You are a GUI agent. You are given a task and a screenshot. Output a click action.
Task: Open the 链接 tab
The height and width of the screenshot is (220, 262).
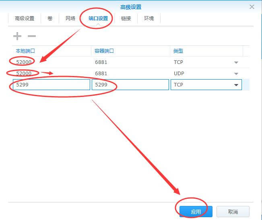[x=126, y=19]
